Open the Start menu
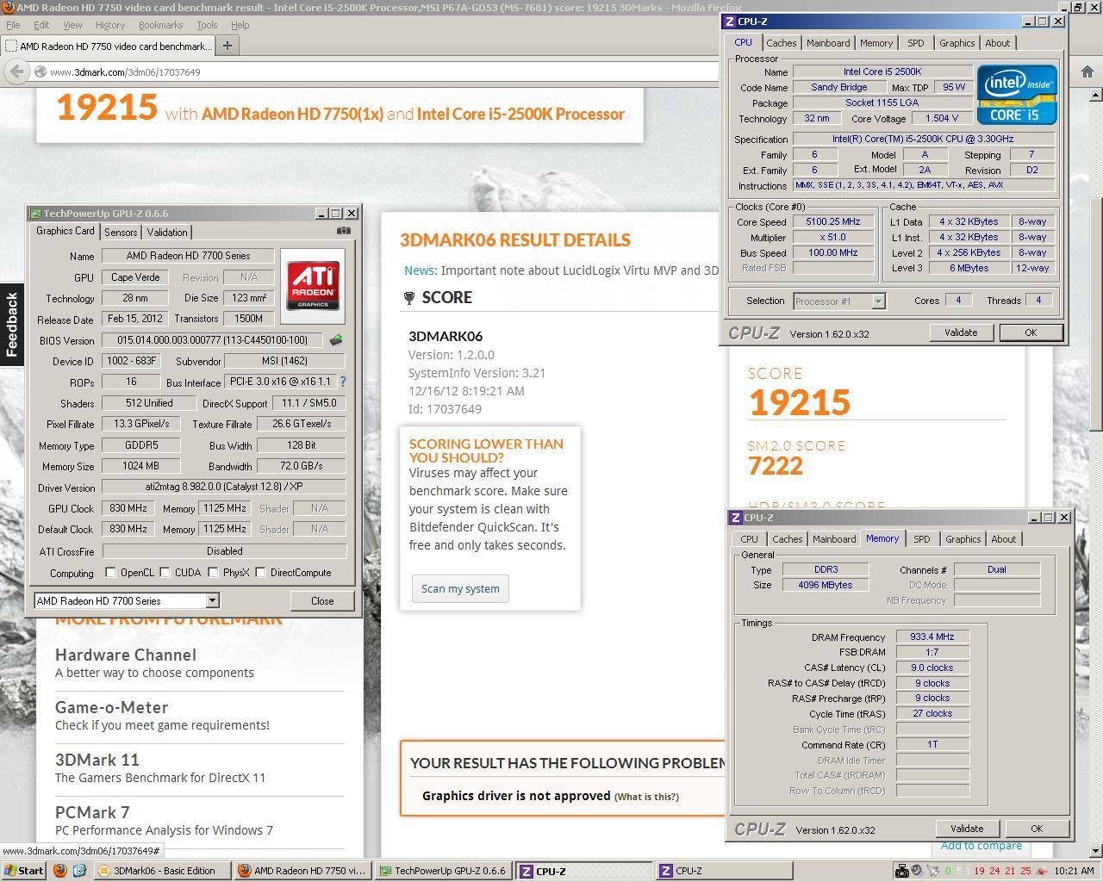Viewport: 1103px width, 882px height. point(24,871)
